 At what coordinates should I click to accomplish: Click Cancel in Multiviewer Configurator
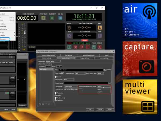point(100,110)
